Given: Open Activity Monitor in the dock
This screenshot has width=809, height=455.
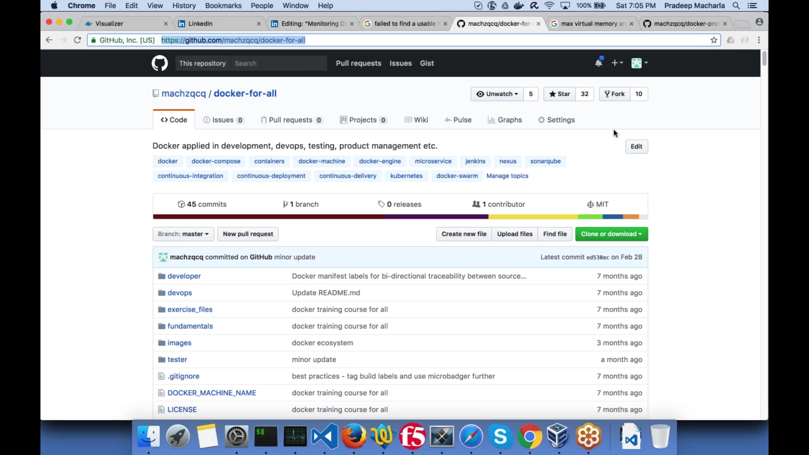Looking at the screenshot, I should coord(295,436).
